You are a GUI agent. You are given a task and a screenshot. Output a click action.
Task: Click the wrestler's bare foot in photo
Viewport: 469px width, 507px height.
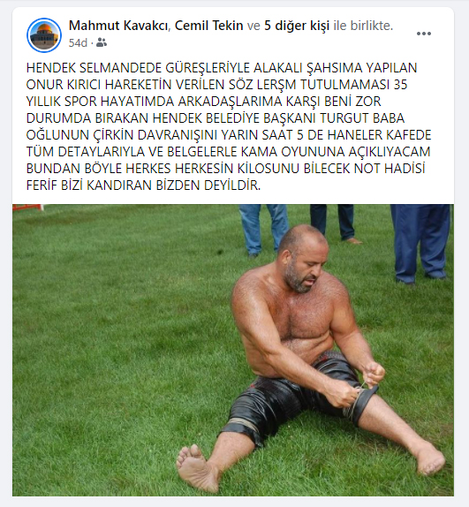196,469
